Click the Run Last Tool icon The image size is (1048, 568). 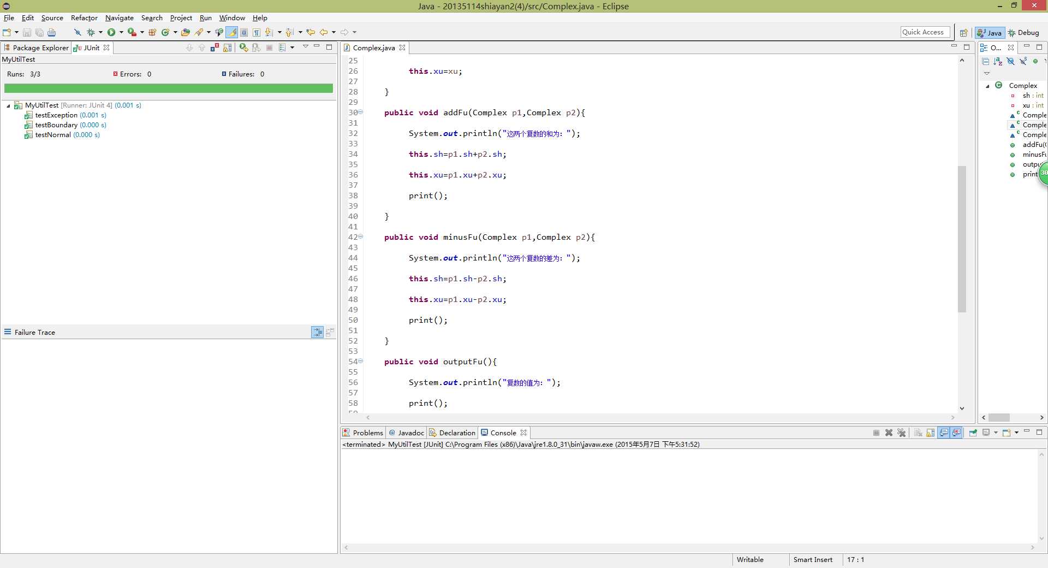click(x=132, y=32)
